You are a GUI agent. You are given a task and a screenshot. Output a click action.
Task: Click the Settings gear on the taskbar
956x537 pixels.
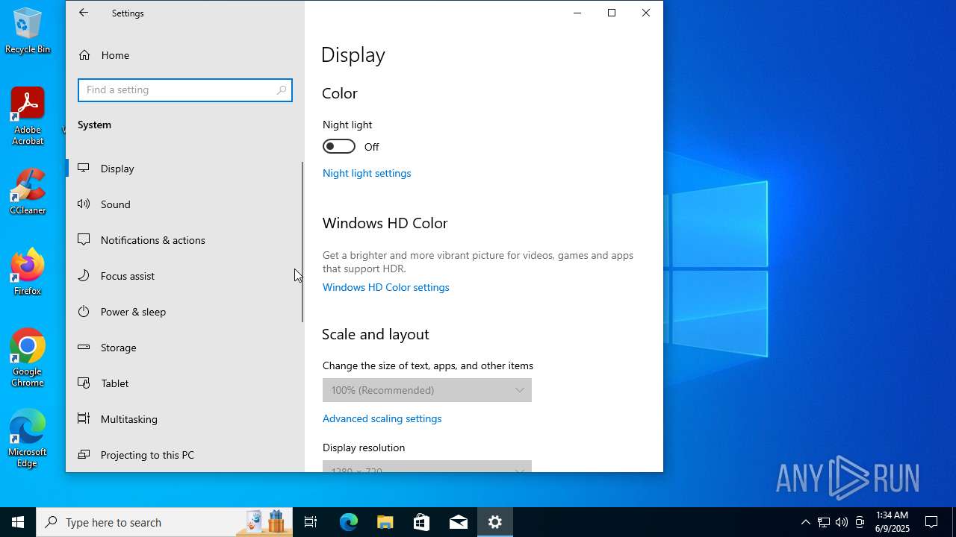pyautogui.click(x=495, y=522)
